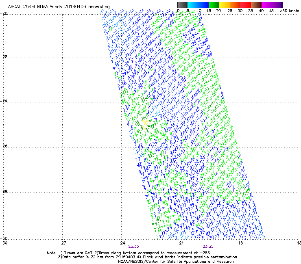Click the longitude label '-21'
Viewport: 301px width, 264px height.
(x=180, y=243)
